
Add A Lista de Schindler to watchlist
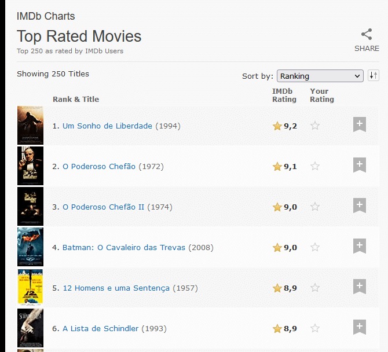coord(359,327)
